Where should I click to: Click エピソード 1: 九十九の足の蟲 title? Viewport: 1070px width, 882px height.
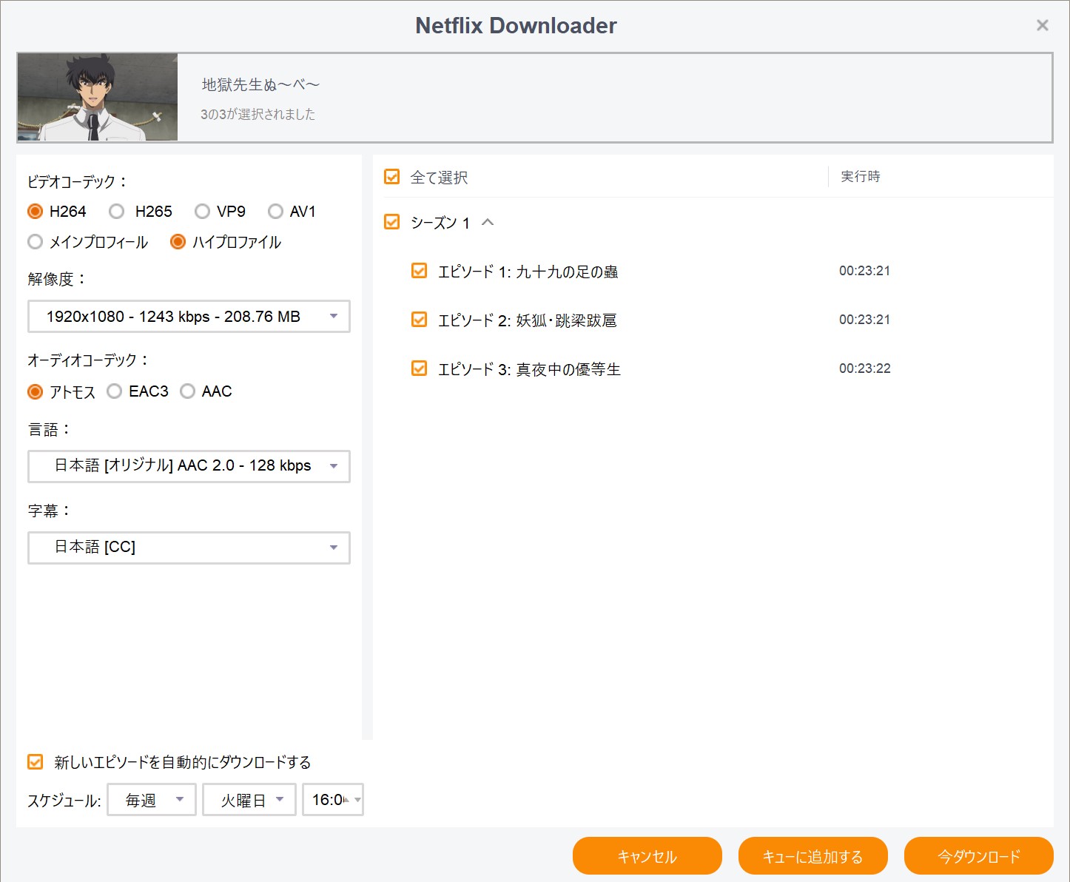[x=528, y=272]
